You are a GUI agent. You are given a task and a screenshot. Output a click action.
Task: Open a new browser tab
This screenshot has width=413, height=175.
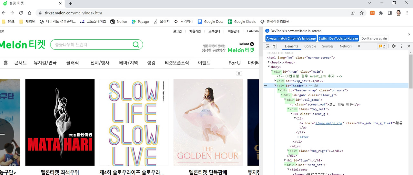[71, 4]
